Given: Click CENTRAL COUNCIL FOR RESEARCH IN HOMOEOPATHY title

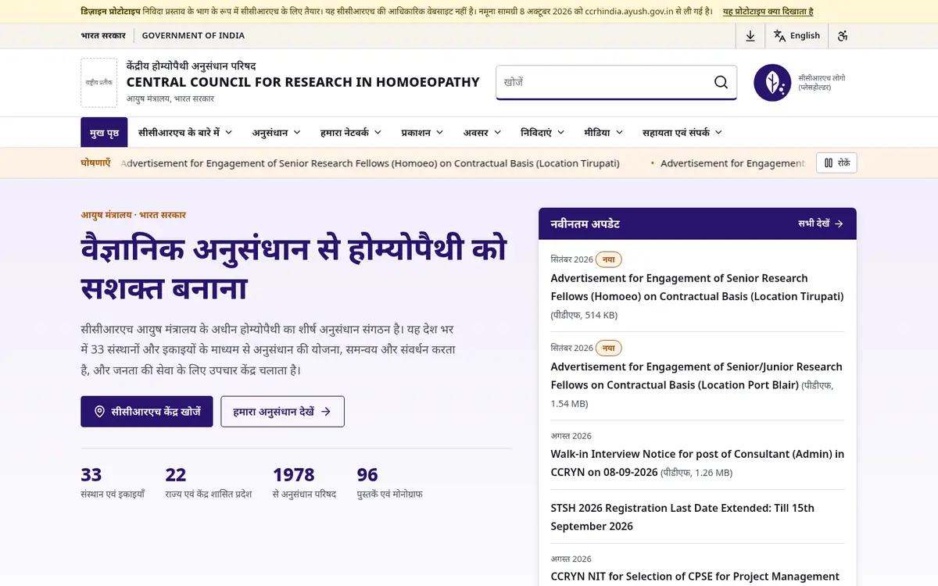Looking at the screenshot, I should (x=303, y=82).
